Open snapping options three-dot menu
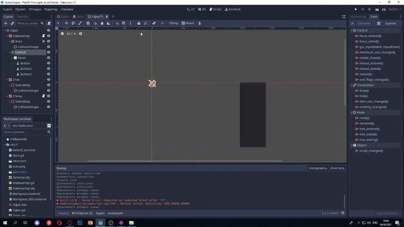 [131, 23]
